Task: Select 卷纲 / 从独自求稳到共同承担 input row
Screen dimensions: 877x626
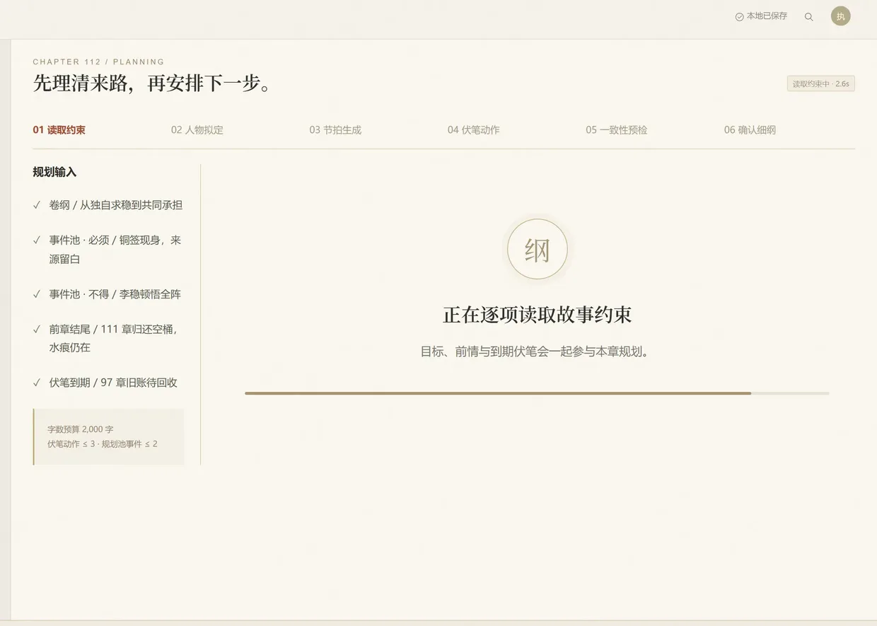Action: coord(108,205)
